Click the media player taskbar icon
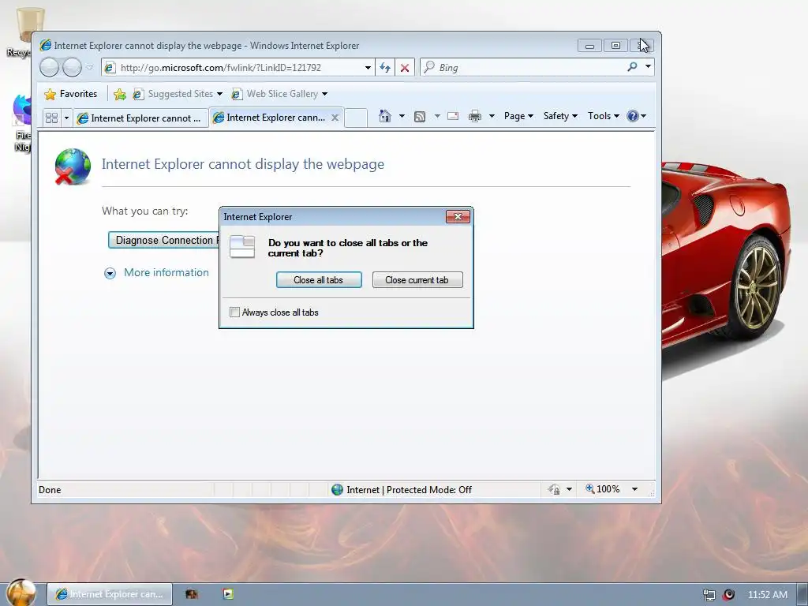808x606 pixels. click(x=228, y=594)
